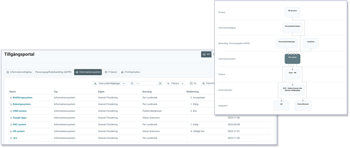Image resolution: width=350 pixels, height=148 pixels.
Task: Open the CRM-system asset link
Action: click(20, 111)
